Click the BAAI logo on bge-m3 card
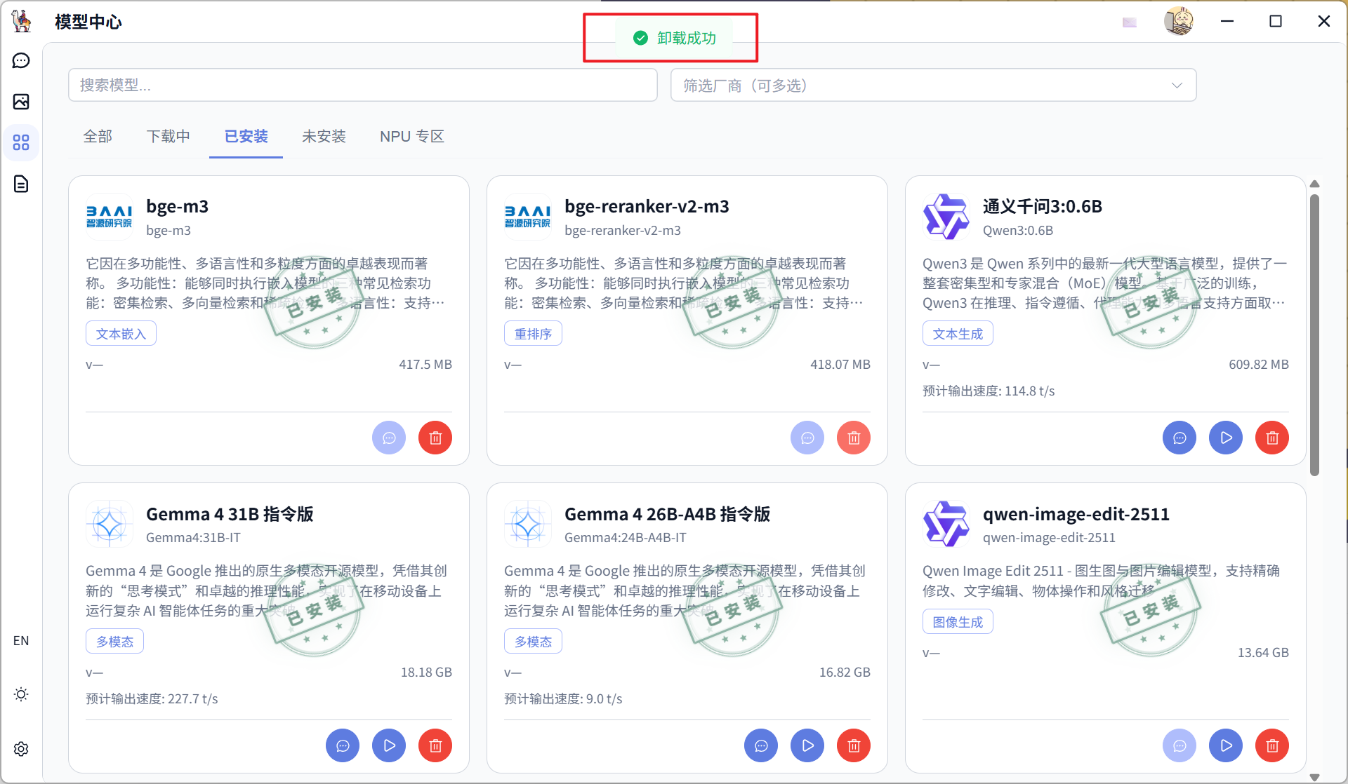 [109, 217]
